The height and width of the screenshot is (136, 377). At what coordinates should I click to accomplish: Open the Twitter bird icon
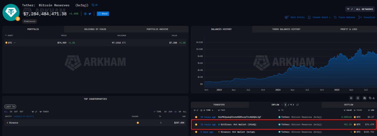(x=90, y=14)
